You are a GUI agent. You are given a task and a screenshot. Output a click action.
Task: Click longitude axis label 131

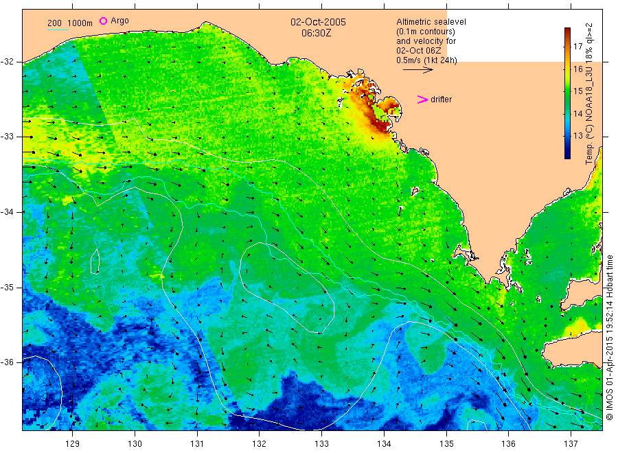click(x=197, y=444)
